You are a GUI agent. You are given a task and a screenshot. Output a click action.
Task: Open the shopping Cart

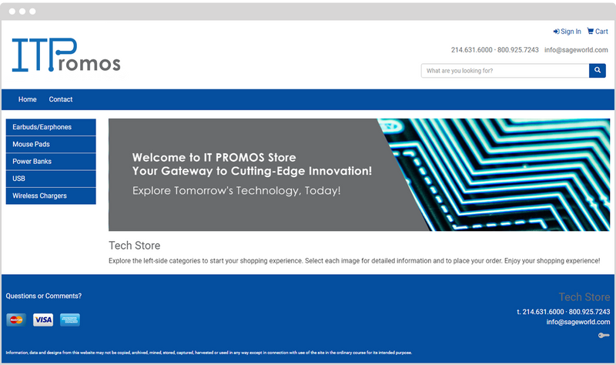(x=598, y=32)
